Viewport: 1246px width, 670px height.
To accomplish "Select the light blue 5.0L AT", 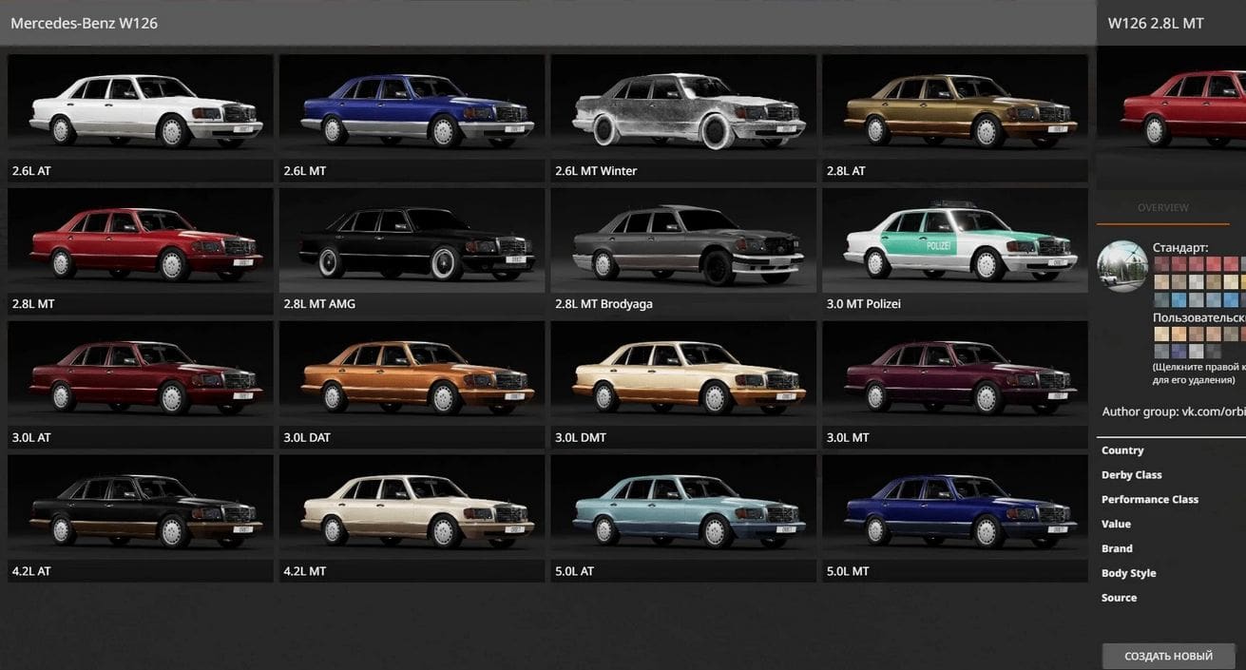I will click(683, 510).
